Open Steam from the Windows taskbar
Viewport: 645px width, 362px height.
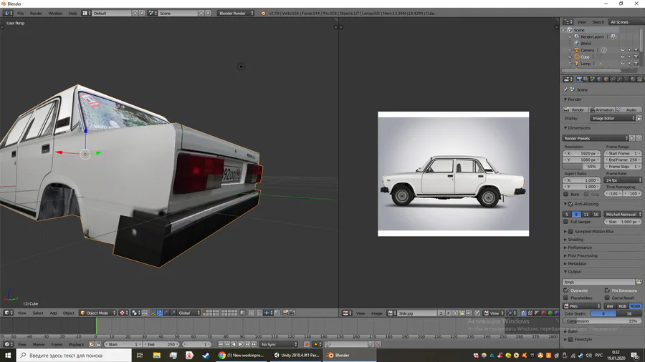(x=206, y=355)
